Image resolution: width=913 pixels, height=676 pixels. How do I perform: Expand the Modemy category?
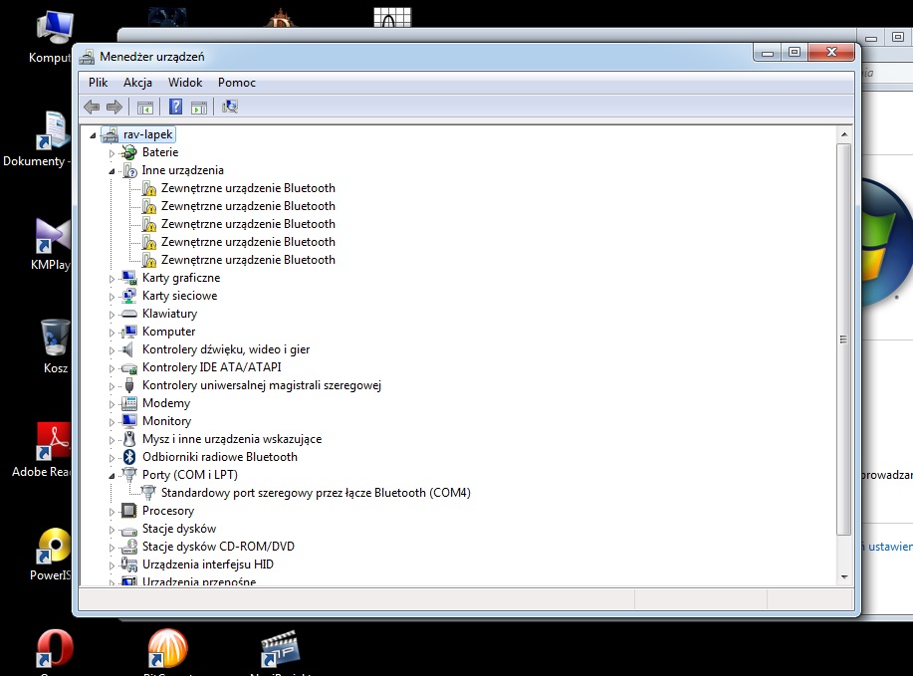click(112, 404)
